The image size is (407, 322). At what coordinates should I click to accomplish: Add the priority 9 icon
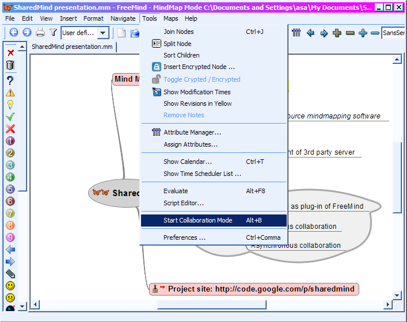(x=10, y=237)
